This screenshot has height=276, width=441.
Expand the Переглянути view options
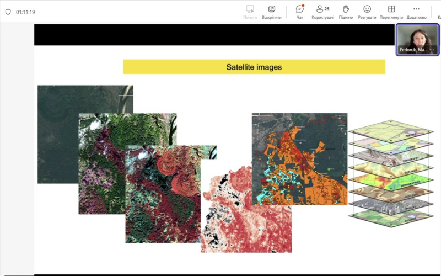[391, 12]
